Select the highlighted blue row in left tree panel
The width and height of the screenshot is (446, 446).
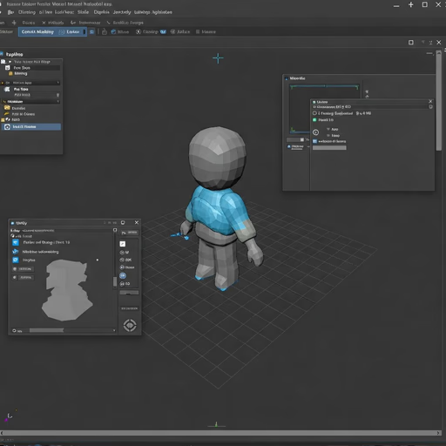click(31, 127)
